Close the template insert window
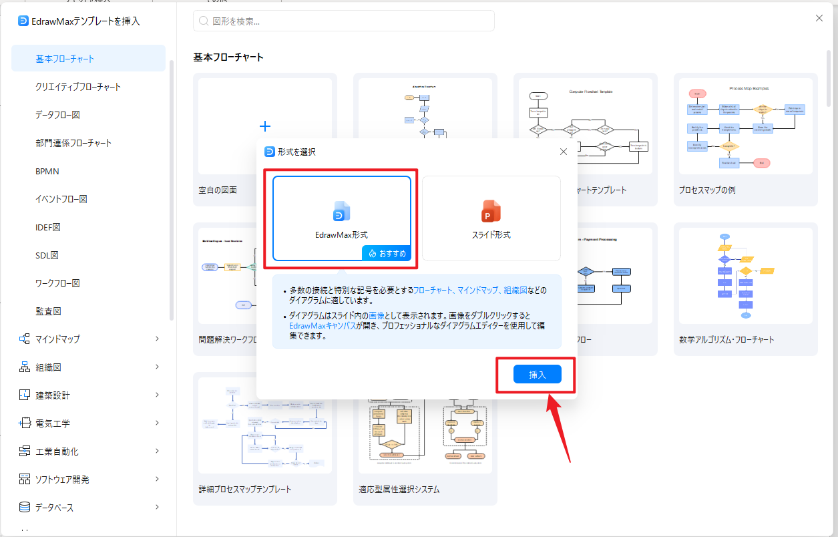 [x=819, y=18]
